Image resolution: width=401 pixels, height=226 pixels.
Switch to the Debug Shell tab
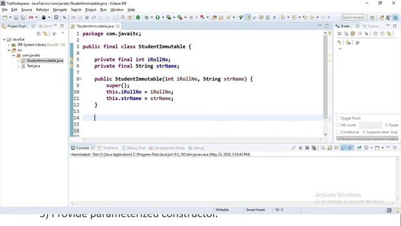[133, 148]
